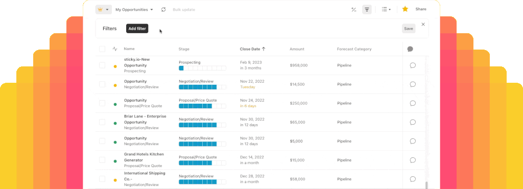Screen dimensions: 523x189
Task: Save the current filters
Action: [409, 29]
